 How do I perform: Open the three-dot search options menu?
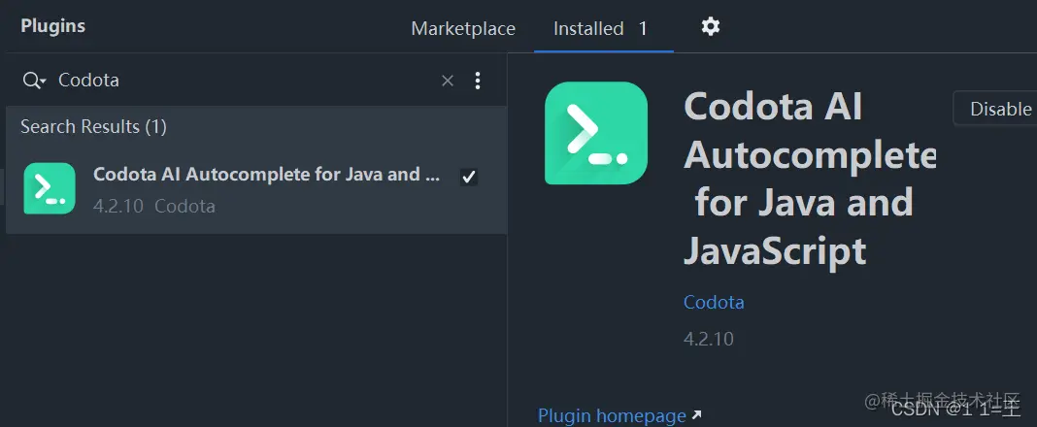pyautogui.click(x=477, y=81)
